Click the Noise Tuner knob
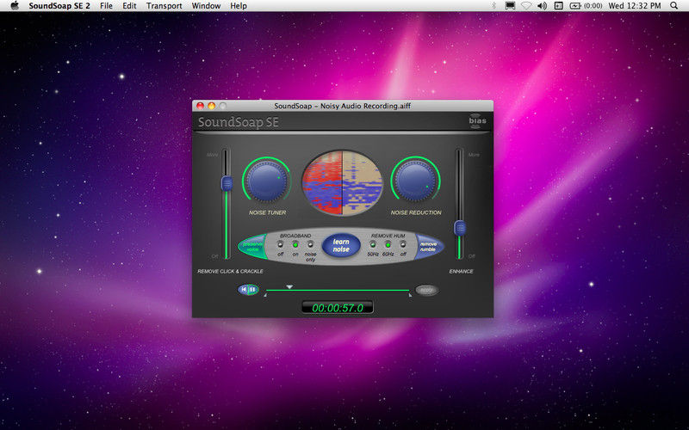 coord(266,181)
